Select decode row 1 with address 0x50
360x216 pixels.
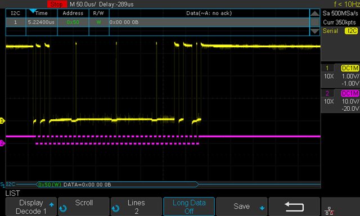pyautogui.click(x=157, y=22)
